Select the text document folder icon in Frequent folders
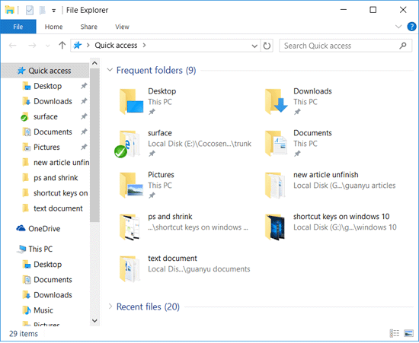419x343 pixels. pyautogui.click(x=130, y=269)
